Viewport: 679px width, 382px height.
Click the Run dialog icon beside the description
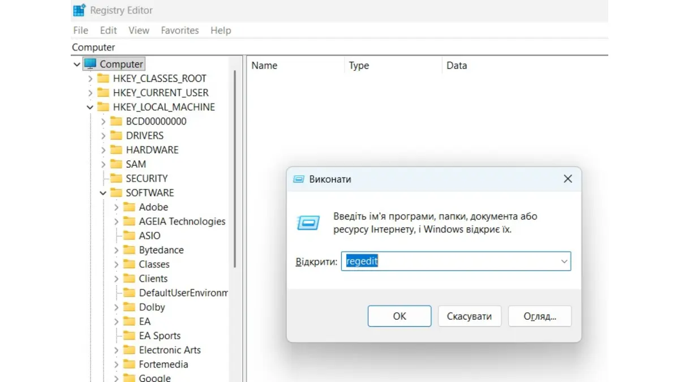(x=308, y=223)
